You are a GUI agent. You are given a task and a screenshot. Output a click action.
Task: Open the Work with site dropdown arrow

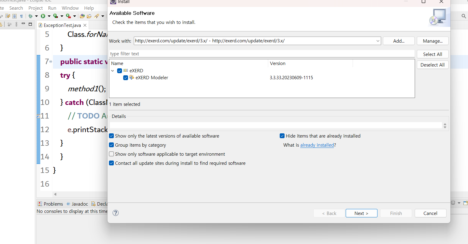coord(378,41)
